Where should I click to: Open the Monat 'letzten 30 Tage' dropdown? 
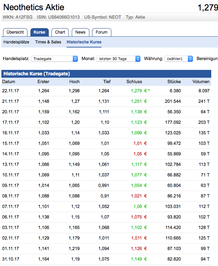pos(118,59)
